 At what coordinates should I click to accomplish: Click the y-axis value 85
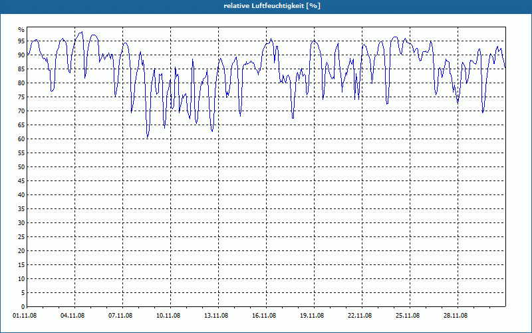click(x=21, y=69)
